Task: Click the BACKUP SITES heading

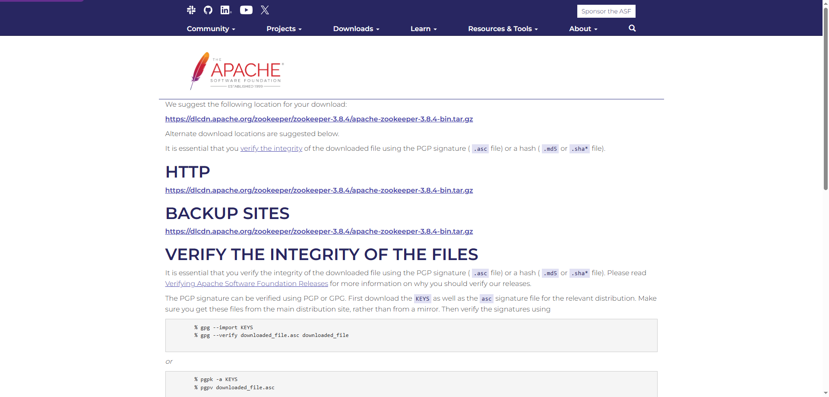Action: (x=228, y=213)
